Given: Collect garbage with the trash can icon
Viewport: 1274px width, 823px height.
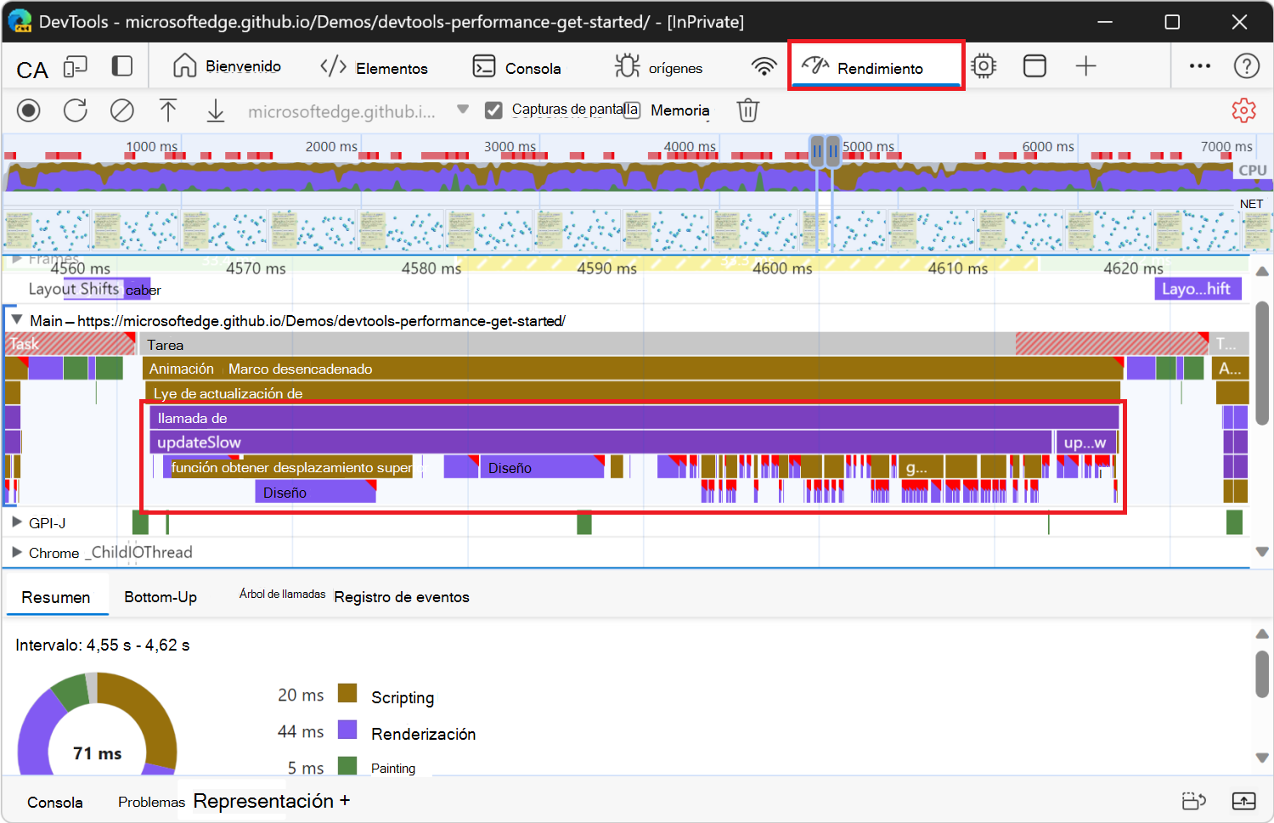Looking at the screenshot, I should click(747, 110).
